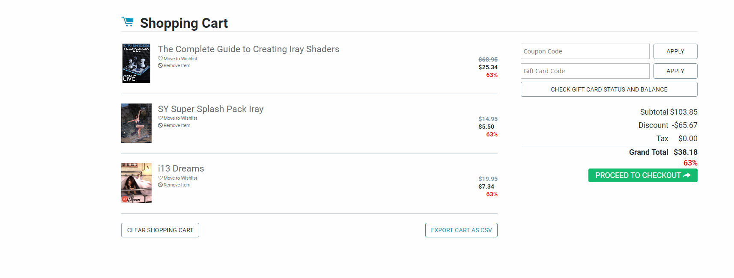
Task: Open The Complete Guide to Creating Iray Shaders
Action: pos(248,49)
